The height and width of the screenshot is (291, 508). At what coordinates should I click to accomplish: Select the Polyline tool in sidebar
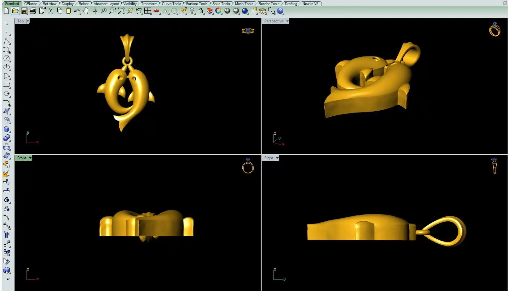(7, 41)
